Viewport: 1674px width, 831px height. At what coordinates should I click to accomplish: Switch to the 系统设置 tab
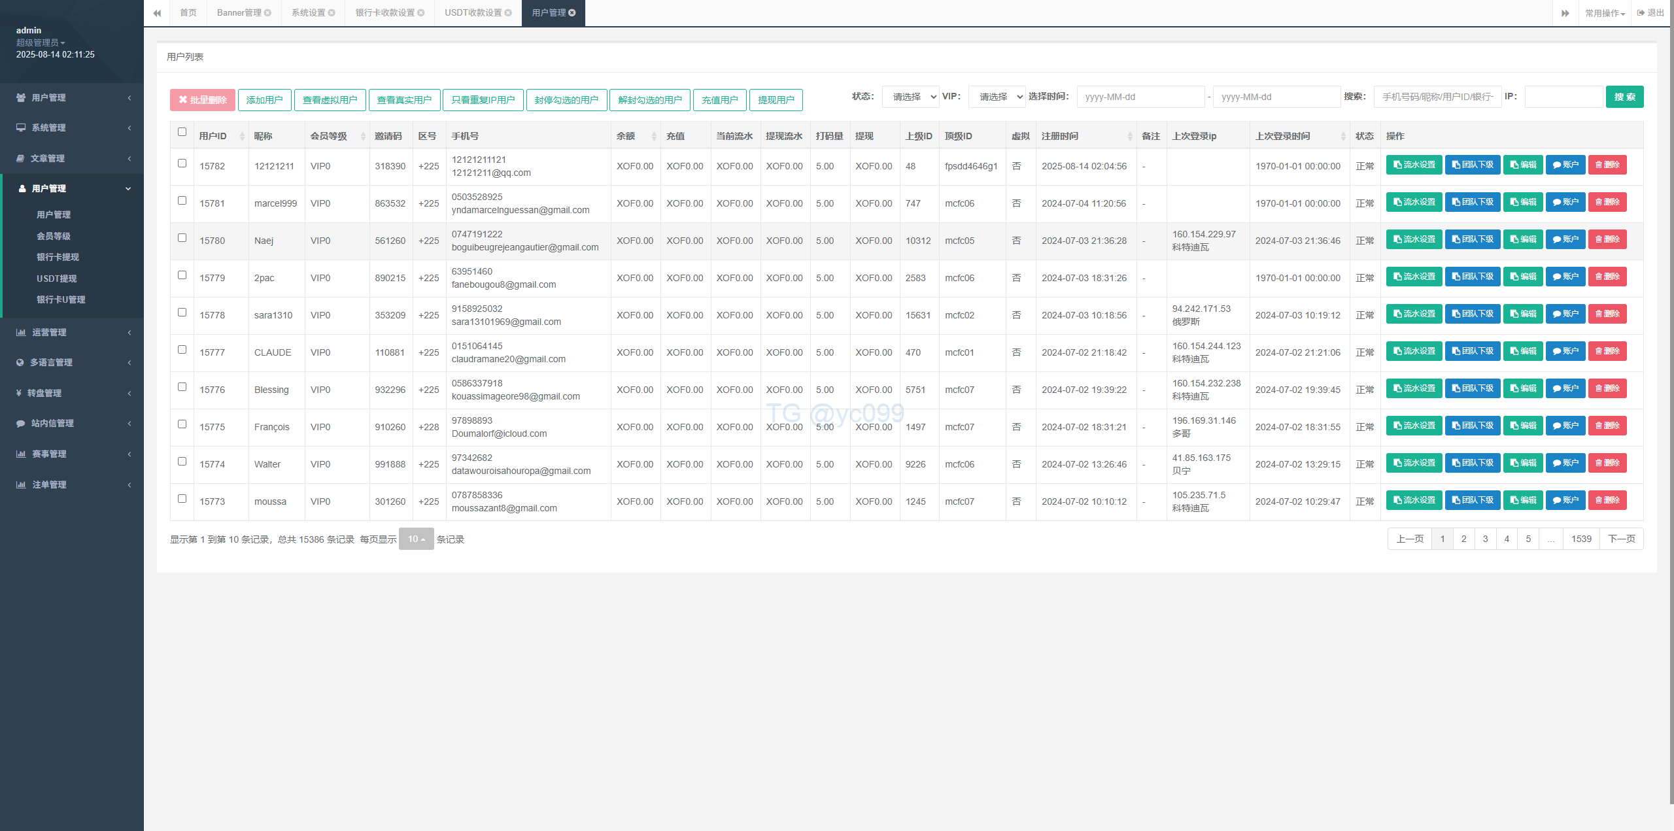pos(308,13)
